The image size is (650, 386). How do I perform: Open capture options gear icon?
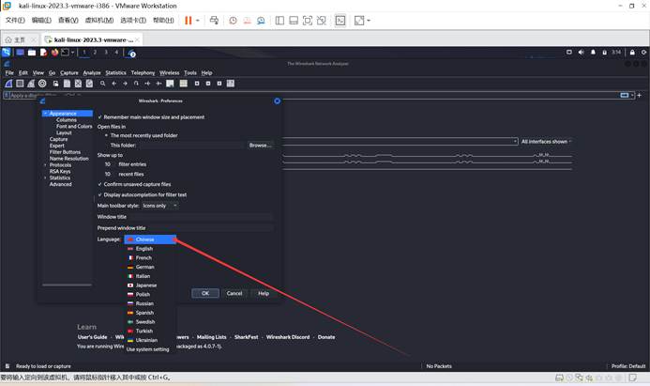pos(42,84)
